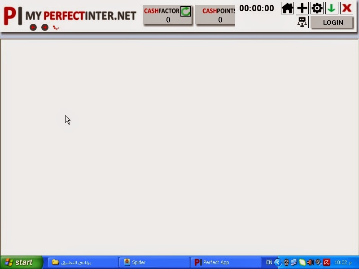This screenshot has width=359, height=269.
Task: Click the gray speaker device tray icon
Action: tap(319, 262)
